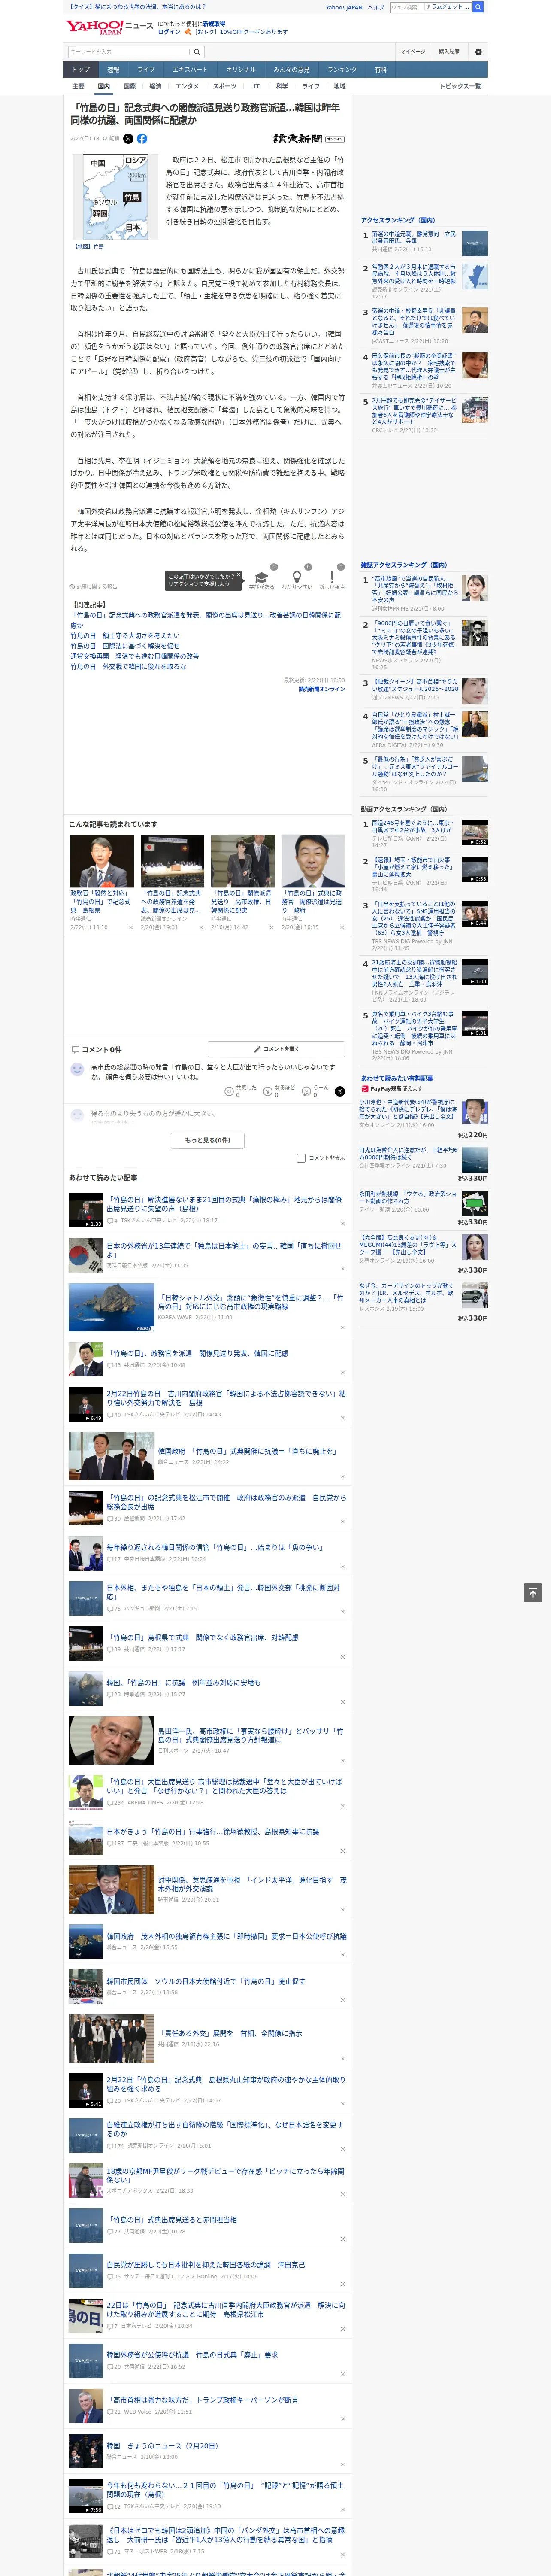Click the 読売新聞 オンライン logo
This screenshot has height=2576, width=551.
(x=308, y=139)
